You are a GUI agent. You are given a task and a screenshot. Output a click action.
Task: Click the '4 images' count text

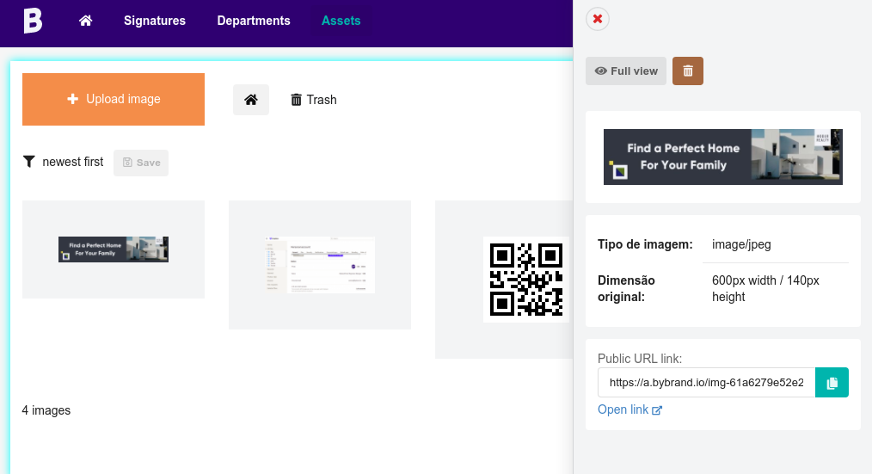pos(46,410)
